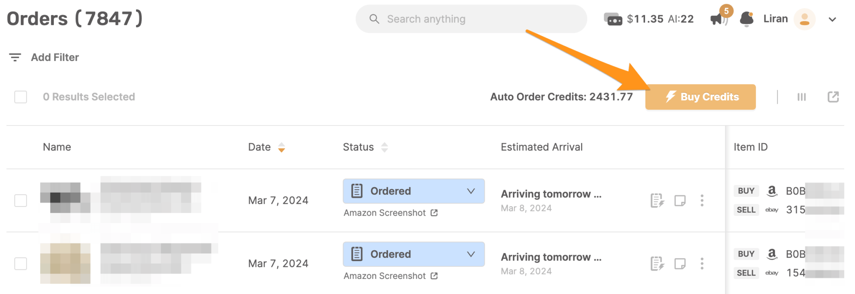
Task: Click the Amazon icon on the first BUY row
Action: pos(772,191)
